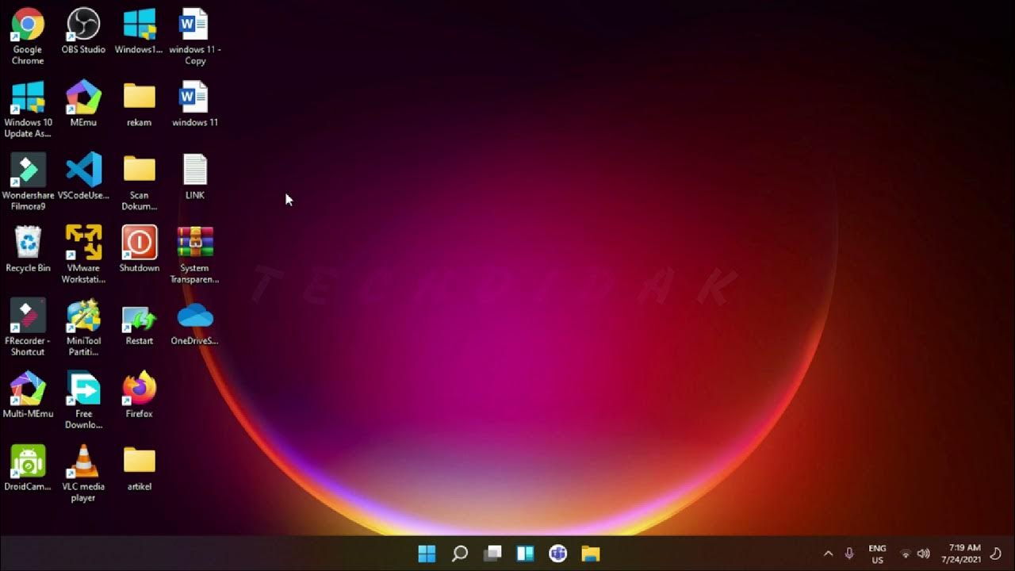Screen dimensions: 1015x571
Task: Open Task View from taskbar
Action: [492, 554]
